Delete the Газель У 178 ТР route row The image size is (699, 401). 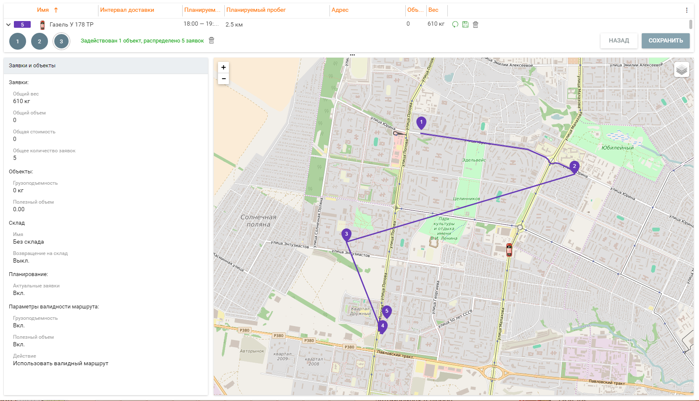pyautogui.click(x=476, y=24)
